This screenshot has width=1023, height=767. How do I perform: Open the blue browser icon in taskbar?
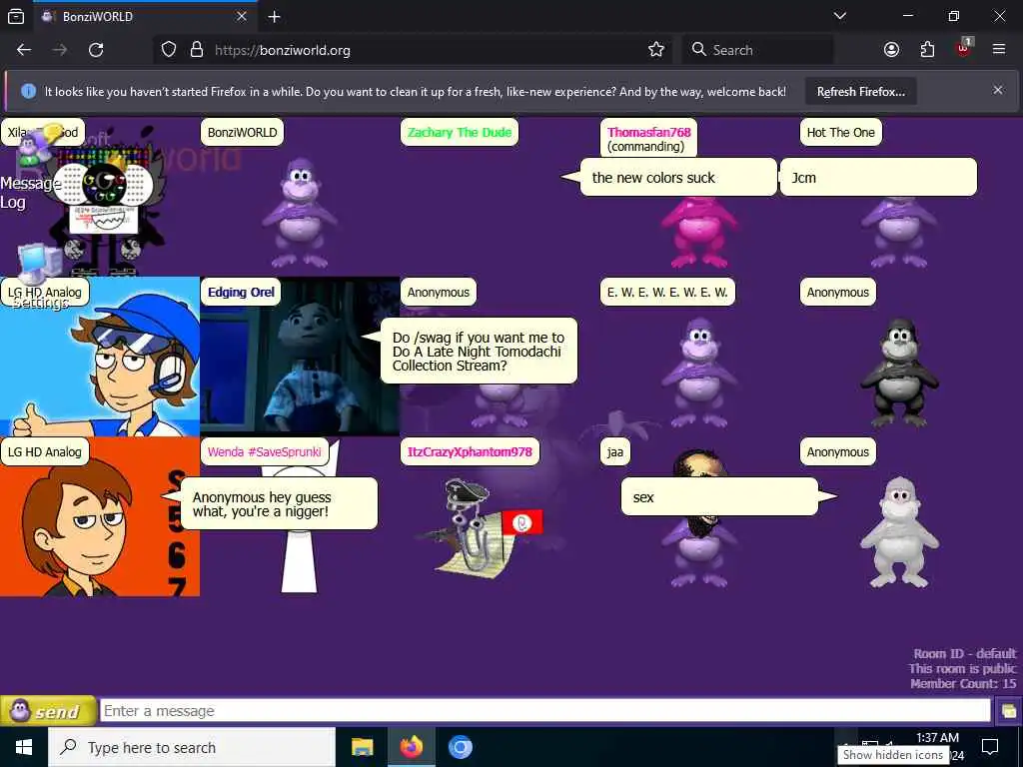click(x=460, y=747)
